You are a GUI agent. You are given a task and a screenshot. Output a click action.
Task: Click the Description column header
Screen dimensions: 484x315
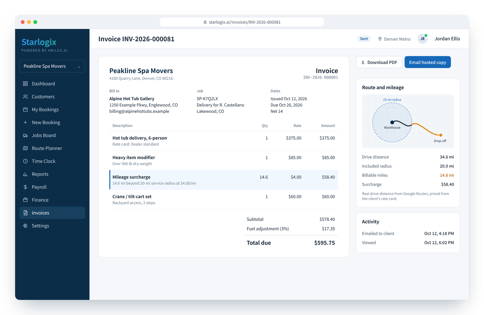click(122, 126)
